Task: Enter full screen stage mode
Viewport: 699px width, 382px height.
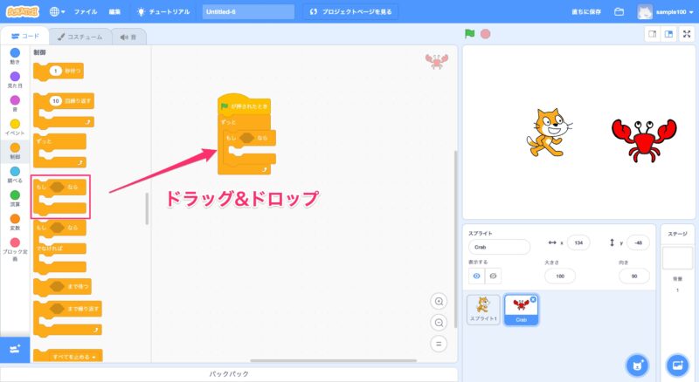Action: 687,34
